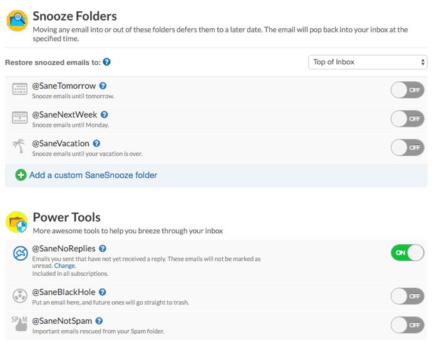Open the Top of Inbox dropdown

368,62
